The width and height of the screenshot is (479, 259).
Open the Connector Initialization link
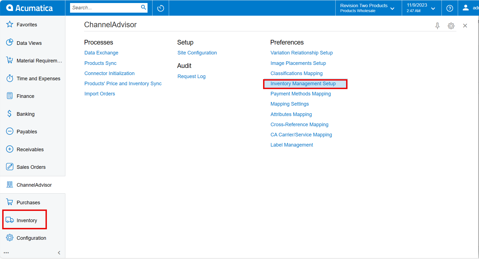109,73
